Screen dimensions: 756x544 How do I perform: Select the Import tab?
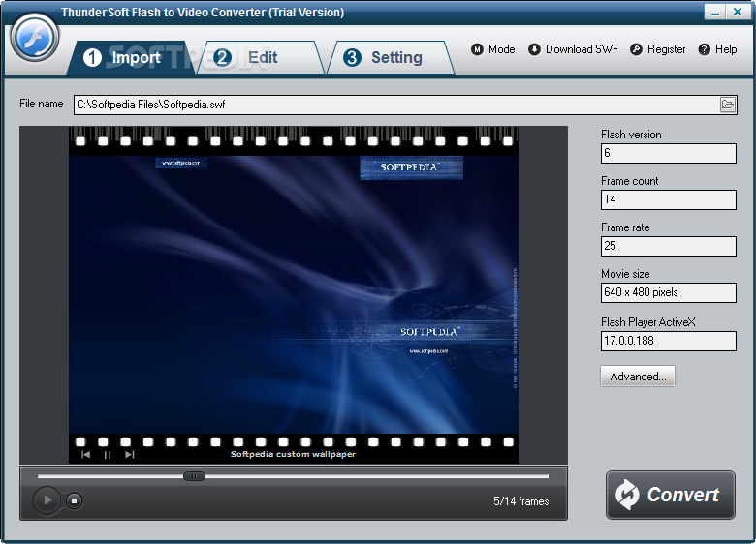(131, 57)
